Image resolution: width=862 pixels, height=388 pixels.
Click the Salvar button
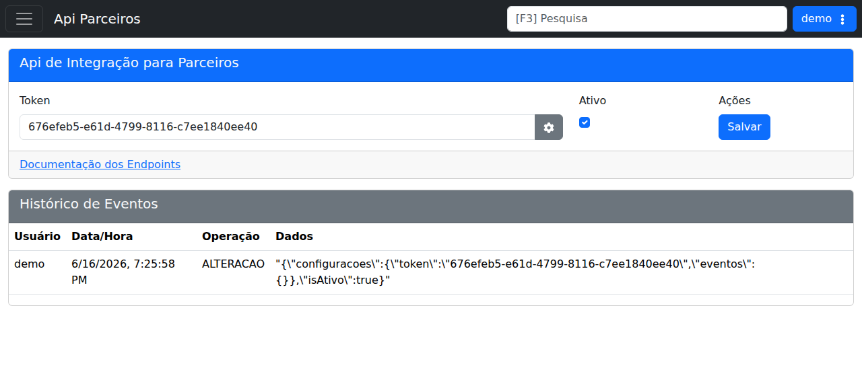point(744,127)
